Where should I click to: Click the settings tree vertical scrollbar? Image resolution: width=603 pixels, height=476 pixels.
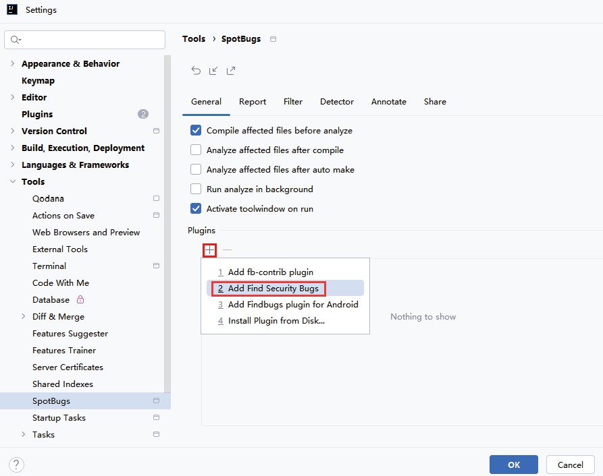point(167,225)
